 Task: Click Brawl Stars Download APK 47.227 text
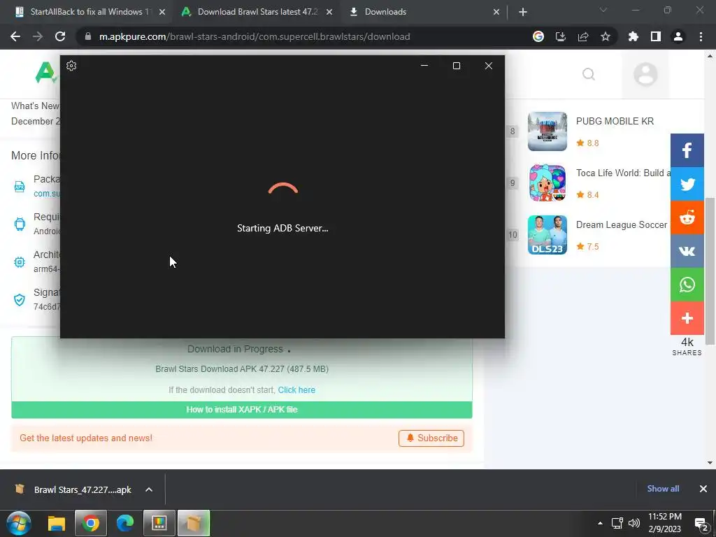coord(241,369)
